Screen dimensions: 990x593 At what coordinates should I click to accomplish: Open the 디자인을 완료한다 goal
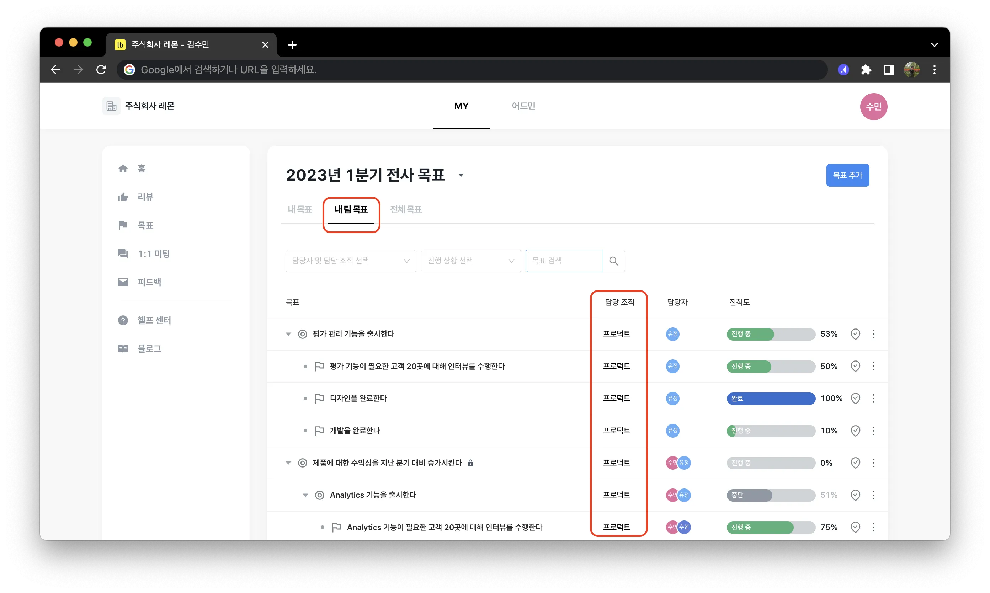358,399
